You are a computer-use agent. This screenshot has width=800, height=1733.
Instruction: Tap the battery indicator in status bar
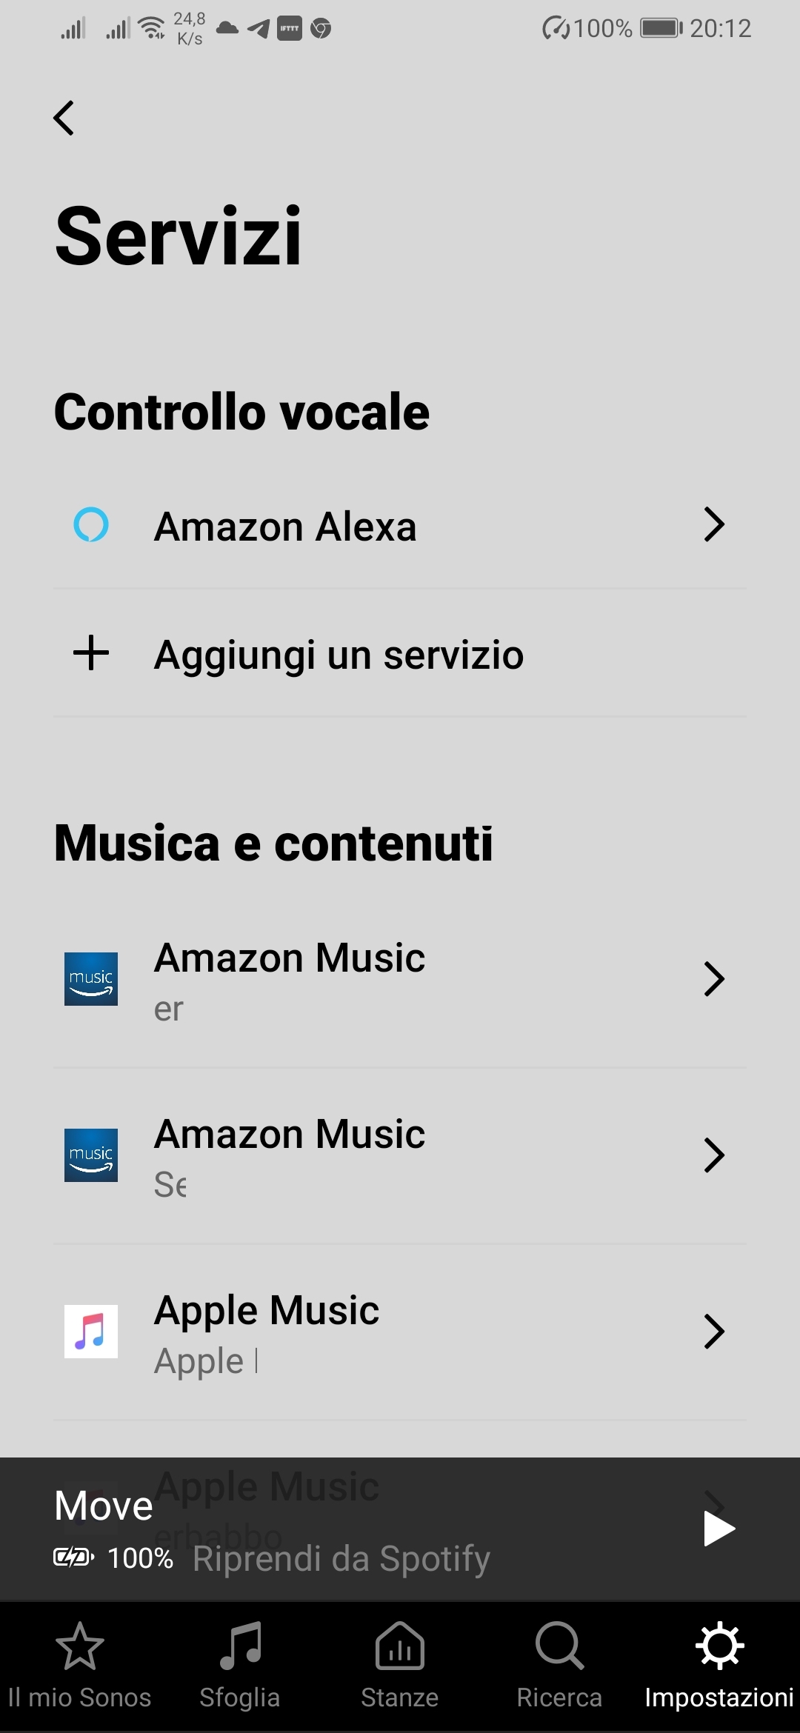pyautogui.click(x=661, y=28)
